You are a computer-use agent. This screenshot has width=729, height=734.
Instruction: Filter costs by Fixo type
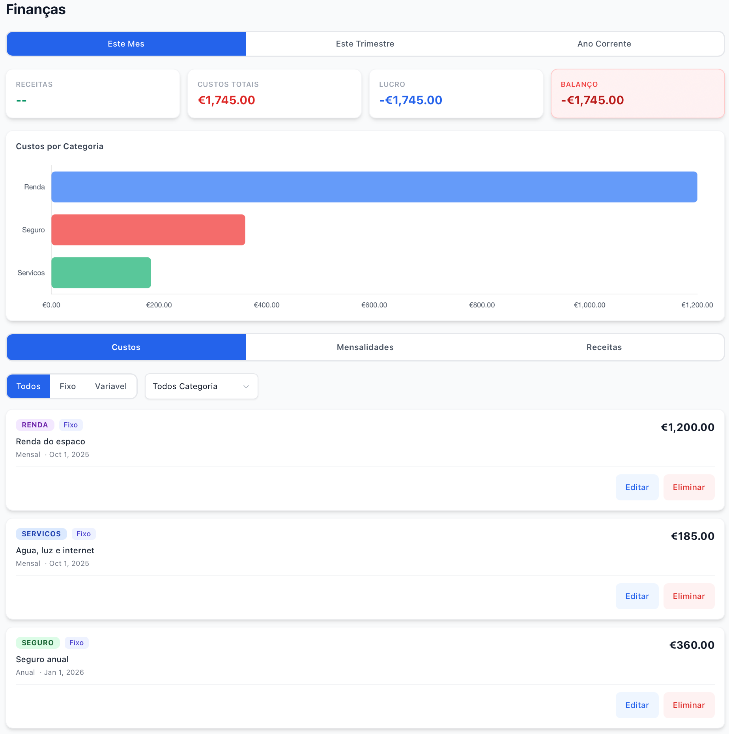pos(68,386)
